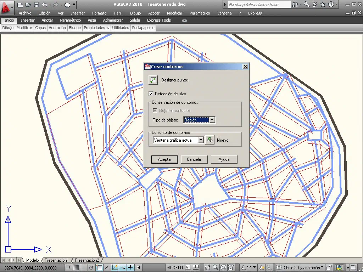
Task: Click the Open file folder icon
Action: pos(28,5)
